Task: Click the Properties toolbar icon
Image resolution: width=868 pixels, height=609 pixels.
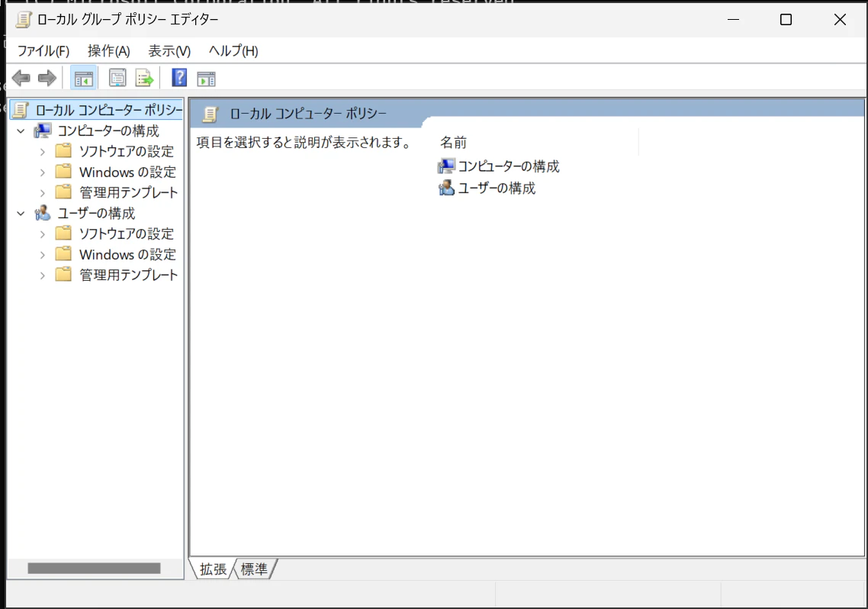Action: pos(117,78)
